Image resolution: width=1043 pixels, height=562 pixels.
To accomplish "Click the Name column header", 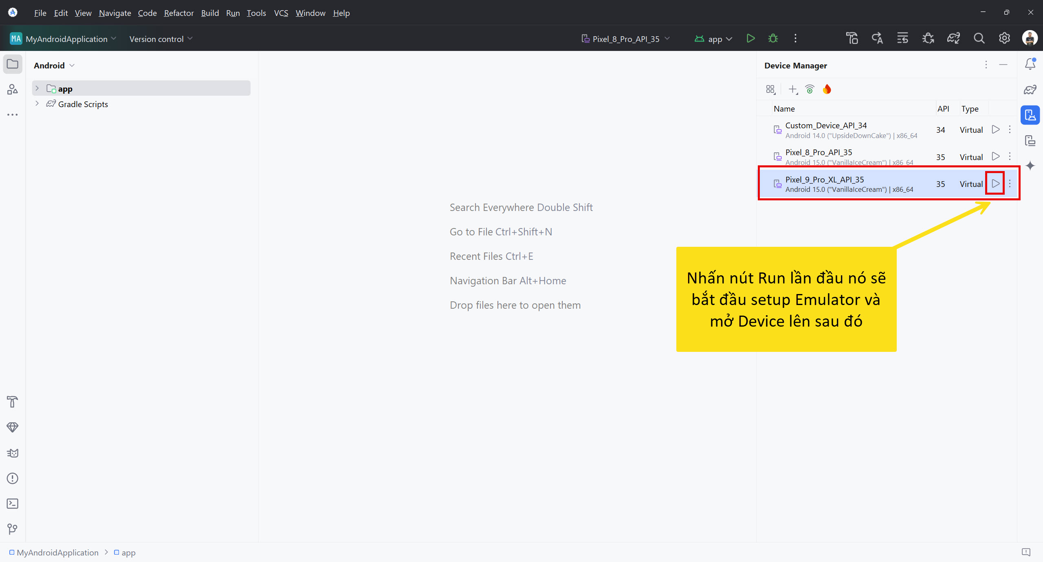I will [784, 109].
